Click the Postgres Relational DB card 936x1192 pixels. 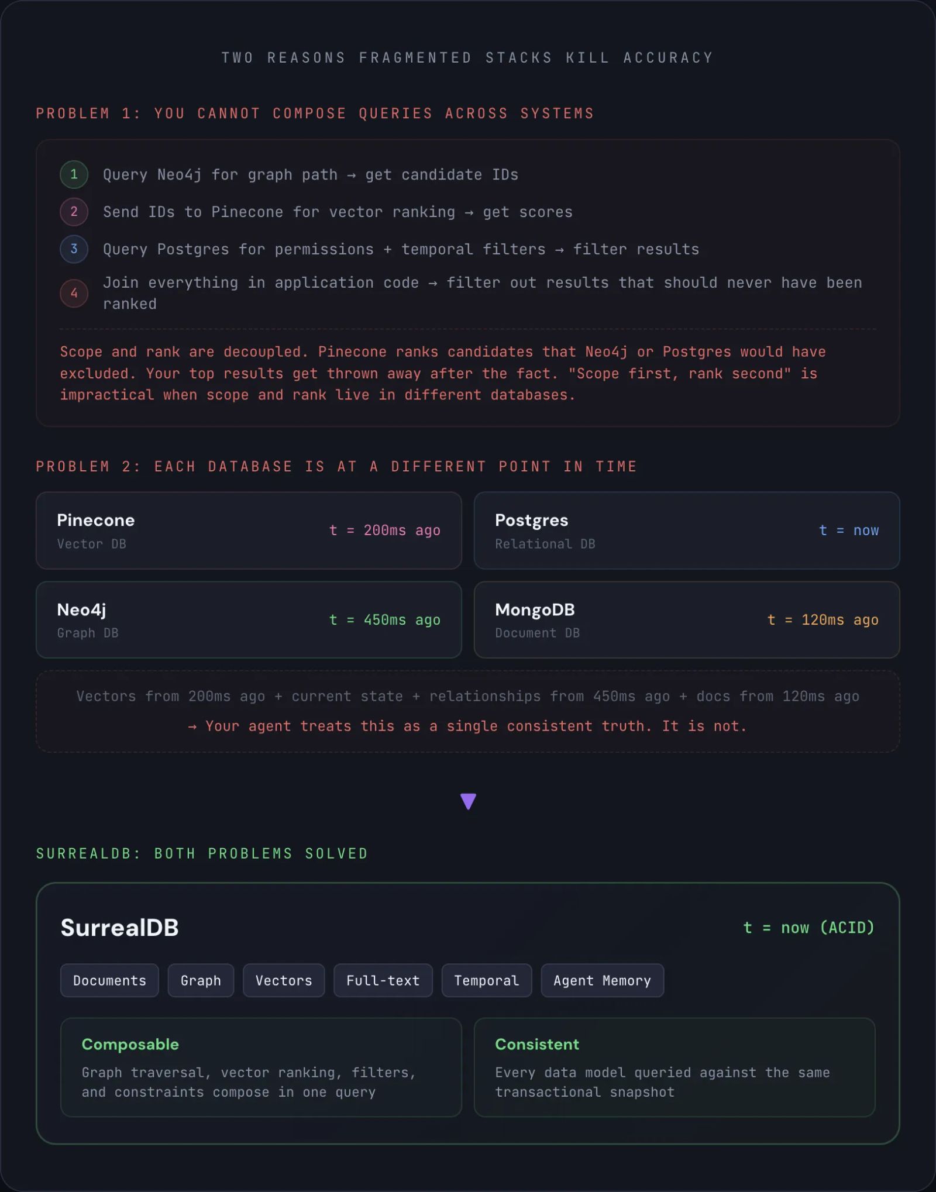tap(686, 530)
